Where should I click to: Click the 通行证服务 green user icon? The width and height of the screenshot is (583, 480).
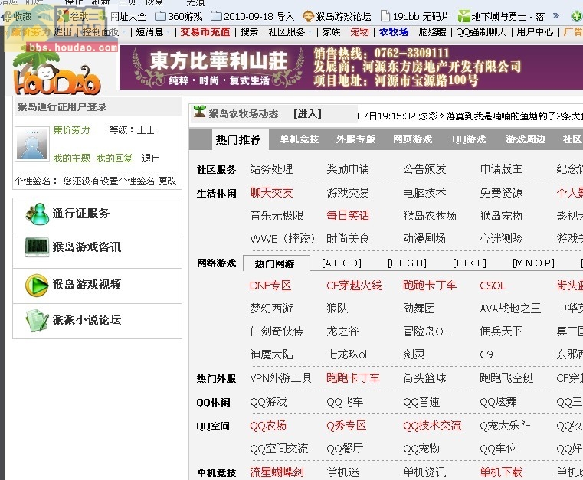click(x=38, y=214)
